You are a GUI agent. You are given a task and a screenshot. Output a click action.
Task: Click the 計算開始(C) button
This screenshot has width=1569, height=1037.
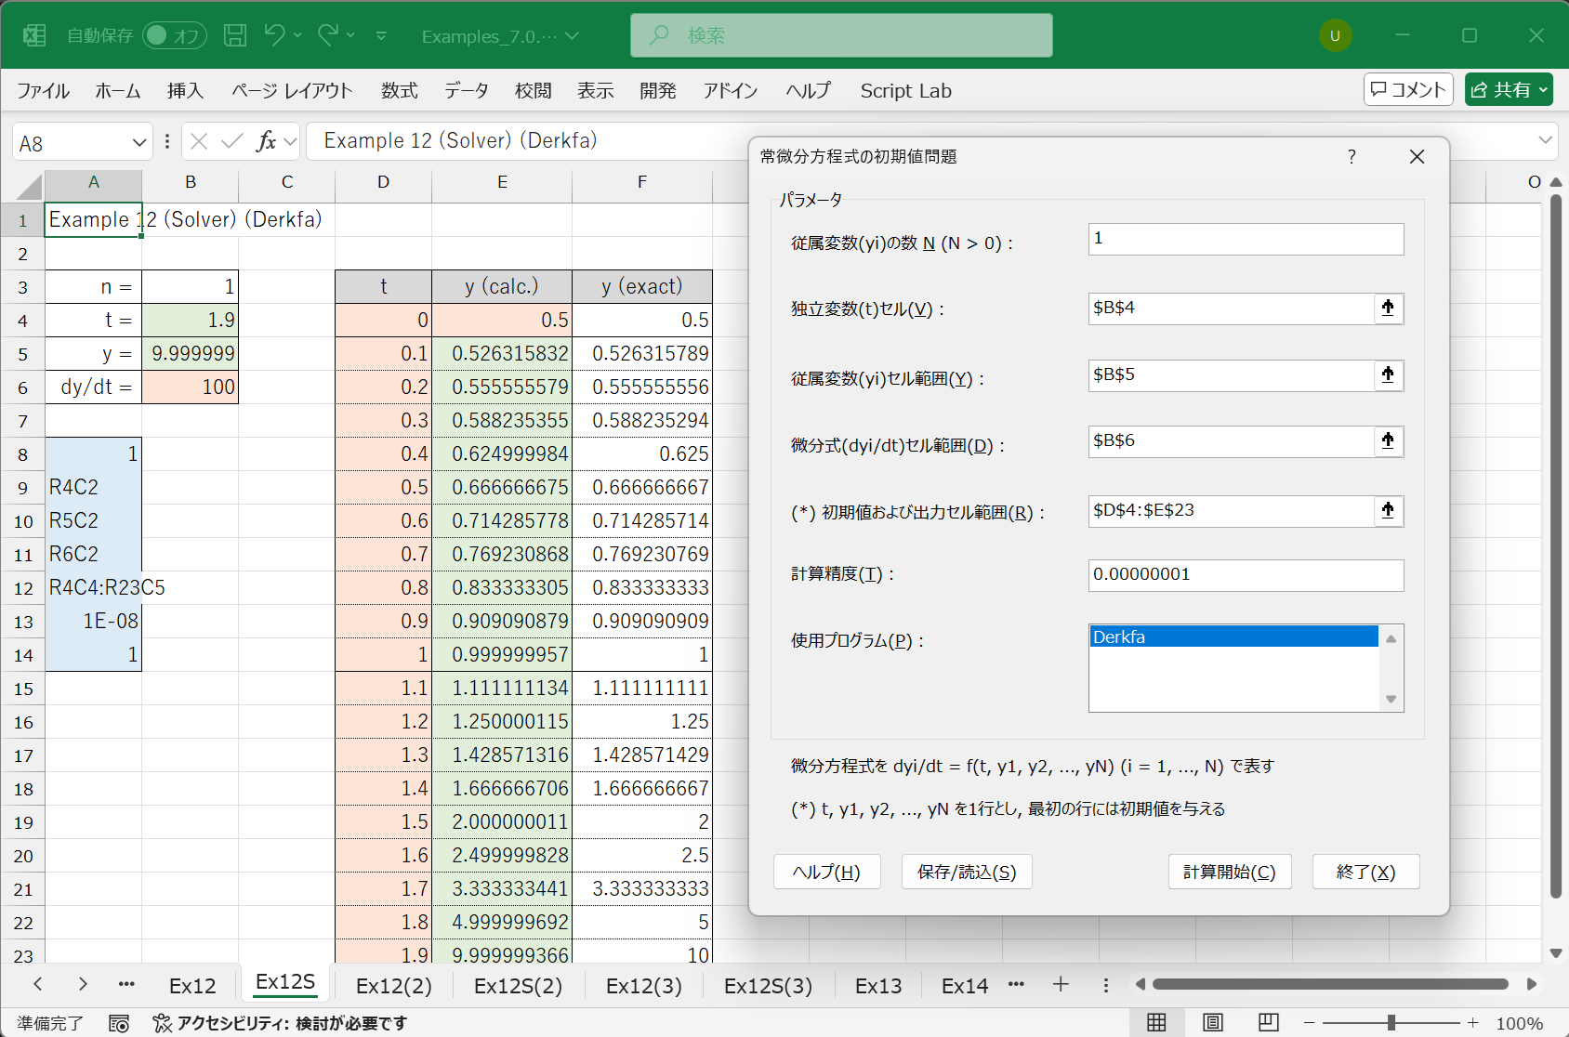pyautogui.click(x=1229, y=872)
